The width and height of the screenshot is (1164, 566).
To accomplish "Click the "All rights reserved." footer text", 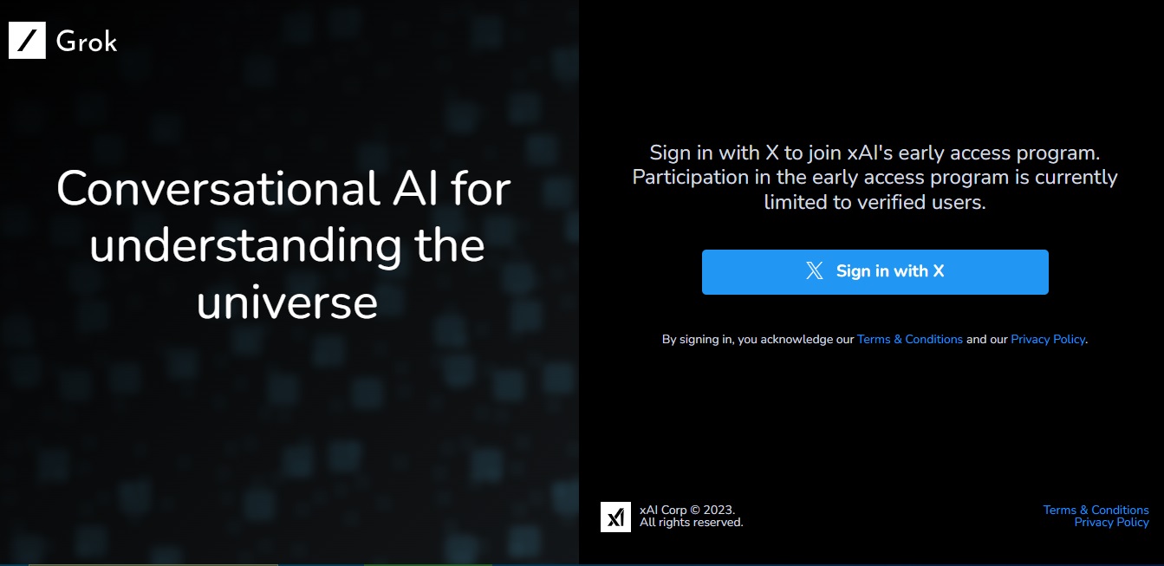I will coord(691,523).
